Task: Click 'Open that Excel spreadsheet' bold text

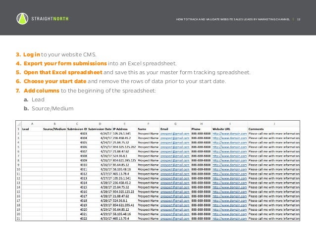Action: (63, 72)
